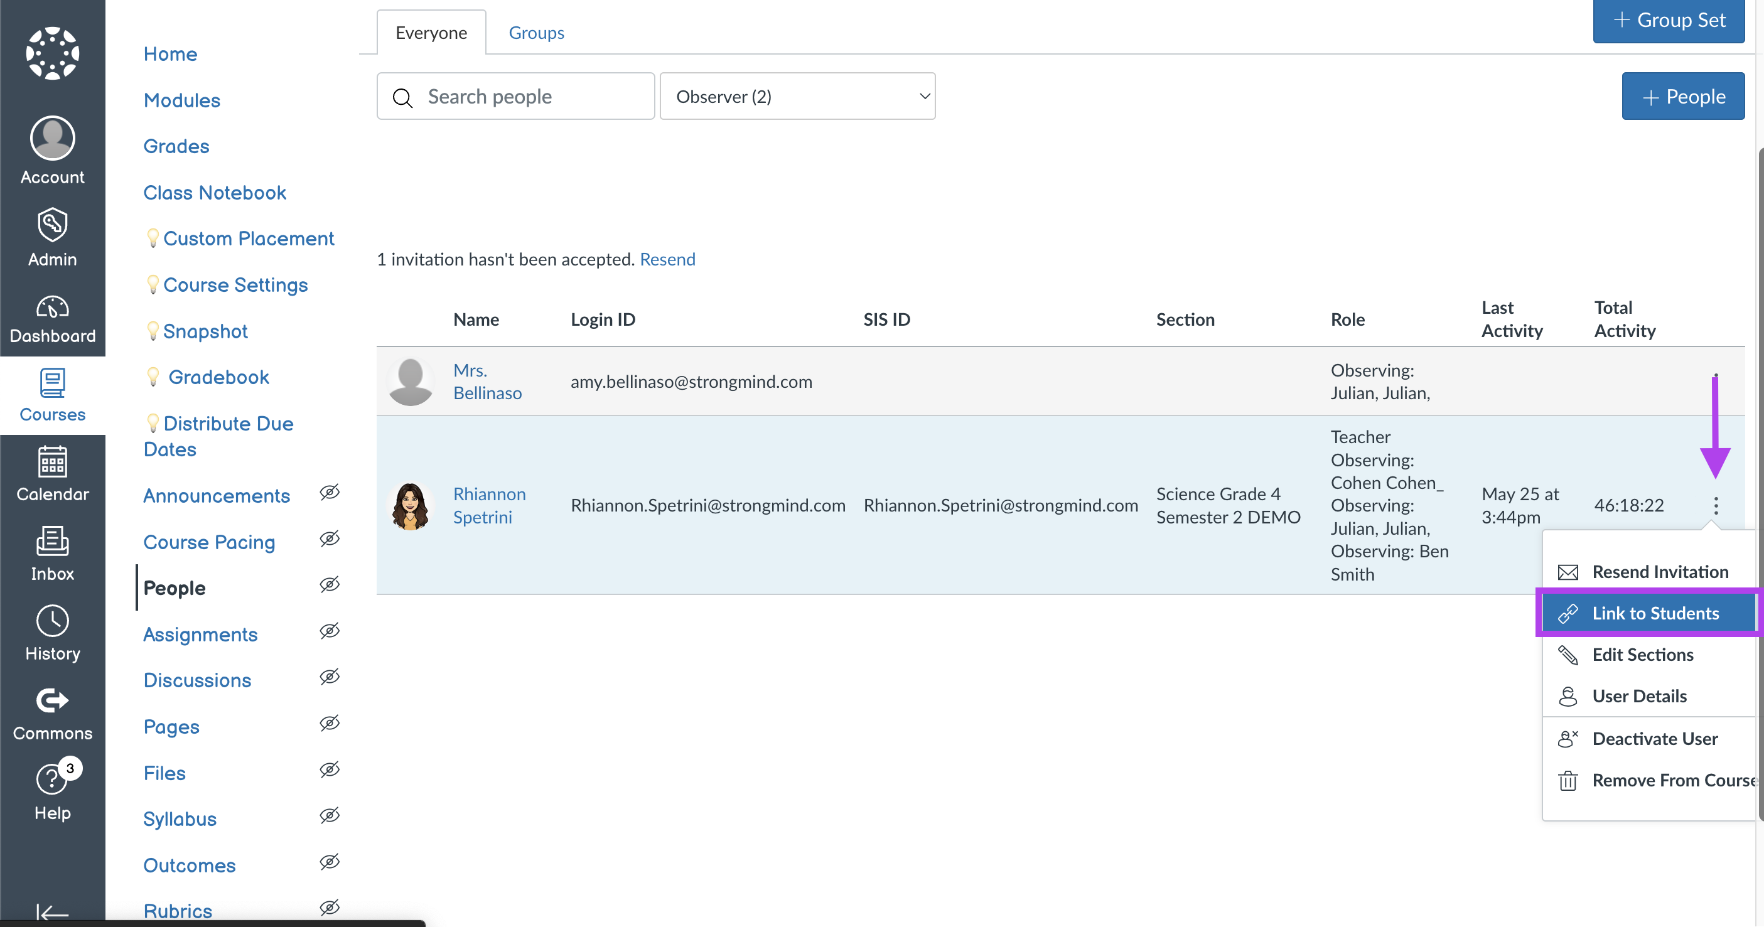Click the chain icon beside Link to Students
Viewport: 1764px width, 927px height.
1568,613
